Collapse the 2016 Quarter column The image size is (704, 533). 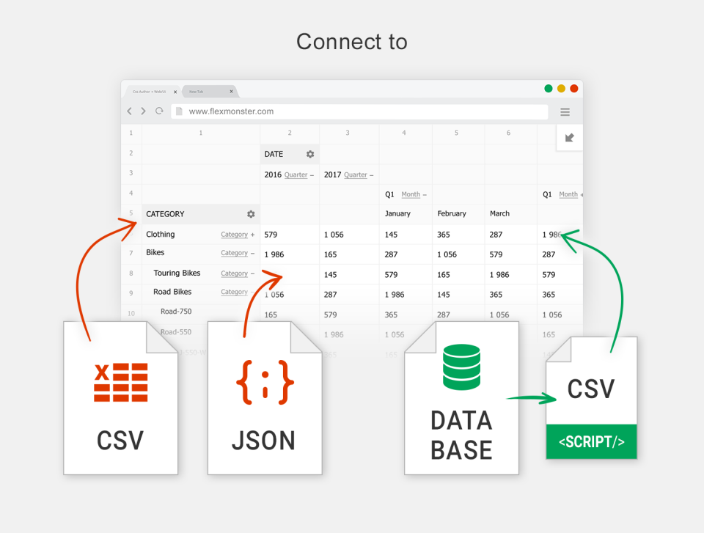312,174
